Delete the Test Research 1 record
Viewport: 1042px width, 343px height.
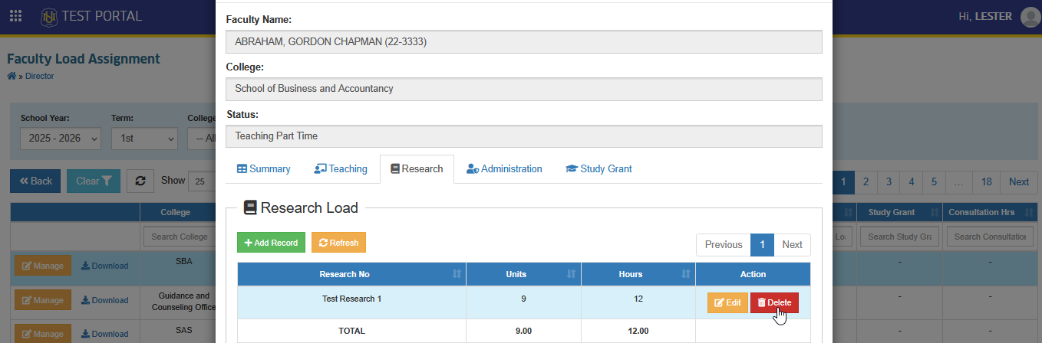tap(774, 303)
